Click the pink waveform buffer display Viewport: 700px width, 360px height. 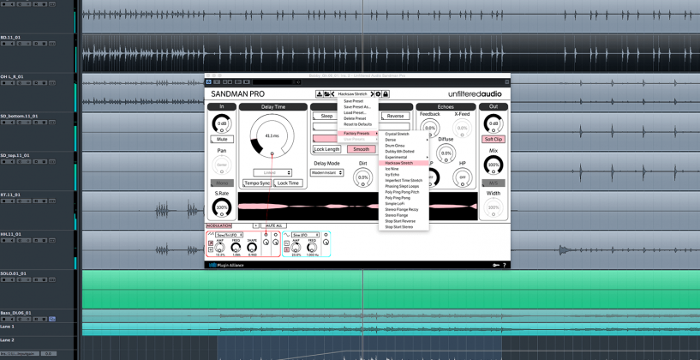coord(357,207)
